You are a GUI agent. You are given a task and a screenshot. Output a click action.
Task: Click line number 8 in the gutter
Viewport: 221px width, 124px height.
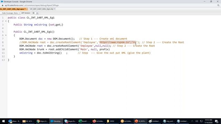pyautogui.click(x=3, y=42)
